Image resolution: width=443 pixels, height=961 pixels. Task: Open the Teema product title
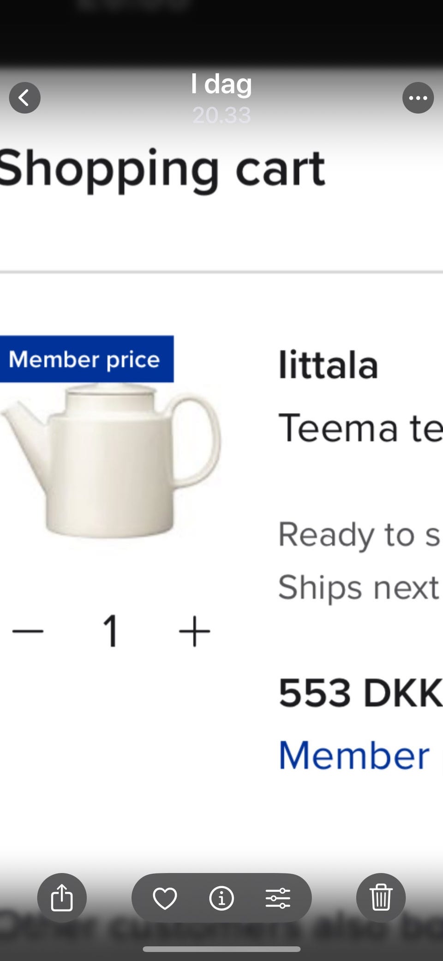pos(360,428)
